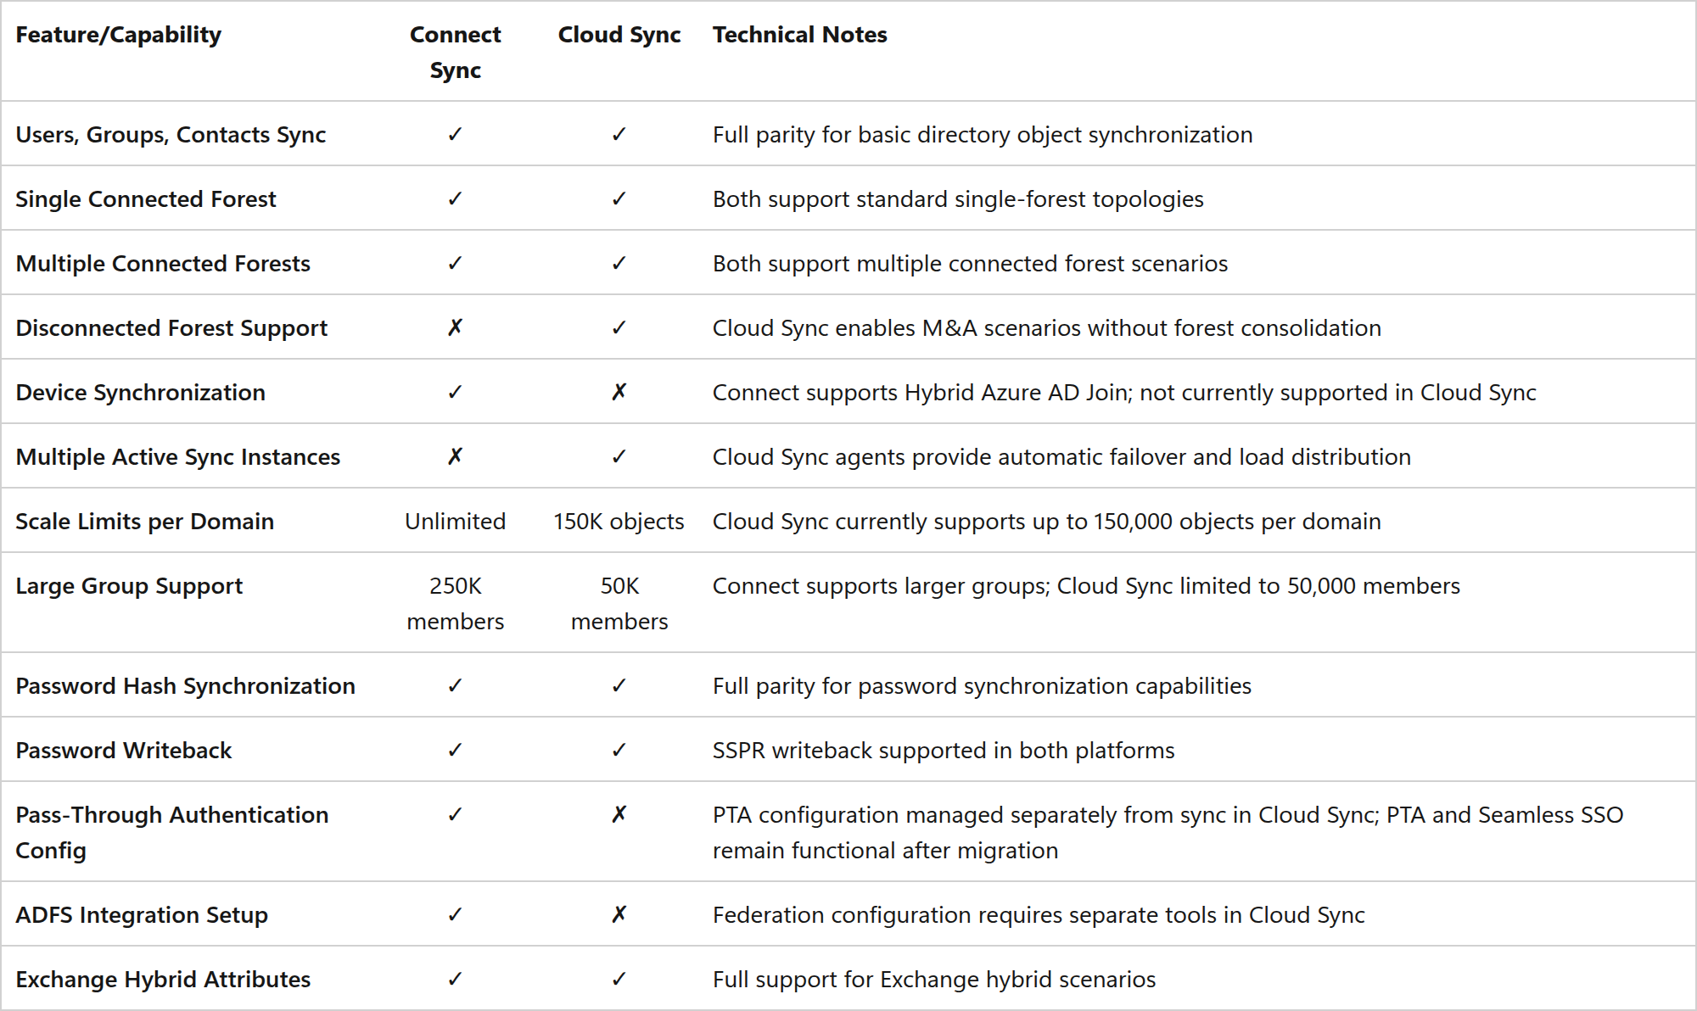This screenshot has height=1011, width=1697.
Task: Select the Multiple Active Sync Instances label
Action: (x=178, y=457)
